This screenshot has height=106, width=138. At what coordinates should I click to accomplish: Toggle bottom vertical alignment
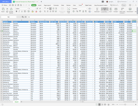[50, 9]
